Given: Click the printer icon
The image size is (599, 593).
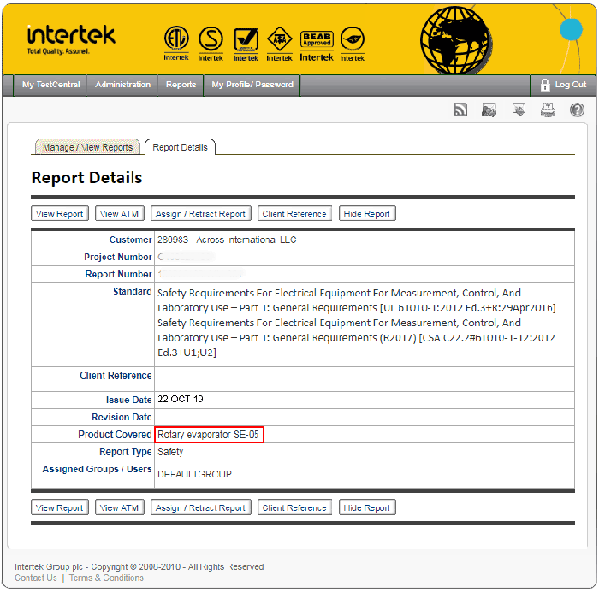Looking at the screenshot, I should (x=548, y=110).
